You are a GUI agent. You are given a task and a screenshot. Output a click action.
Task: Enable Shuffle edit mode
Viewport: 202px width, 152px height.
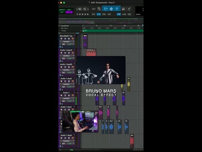point(62,10)
